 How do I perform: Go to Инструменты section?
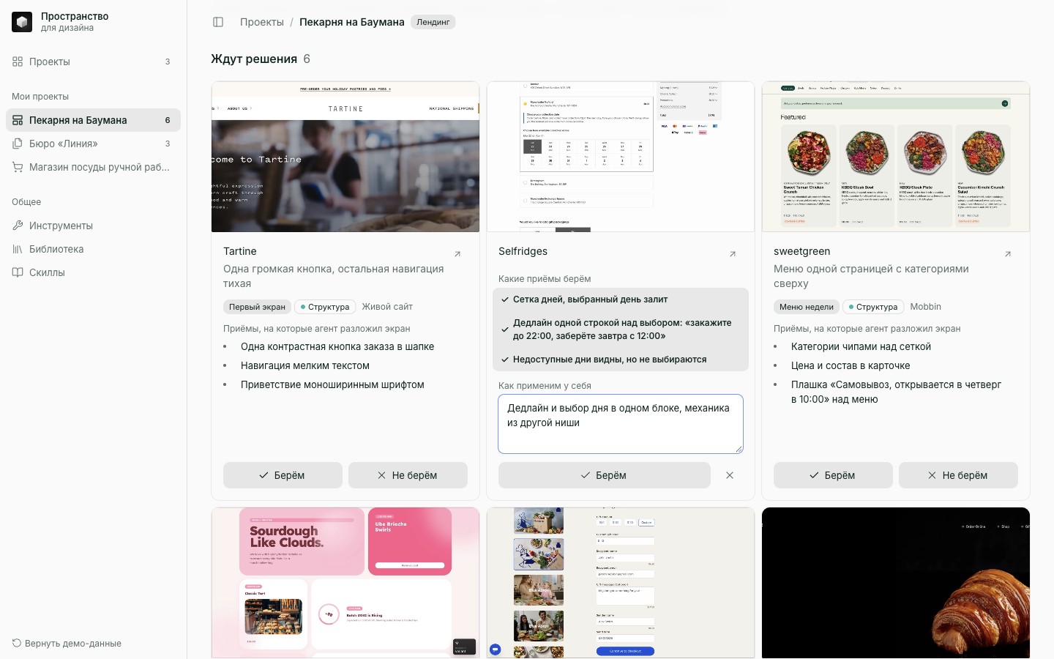(93, 226)
